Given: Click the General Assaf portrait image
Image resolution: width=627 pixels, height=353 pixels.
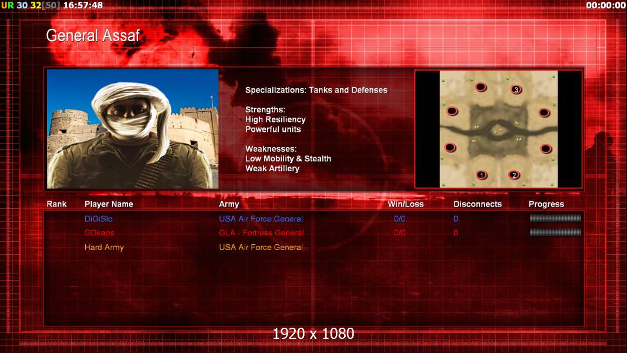Looking at the screenshot, I should pos(132,128).
